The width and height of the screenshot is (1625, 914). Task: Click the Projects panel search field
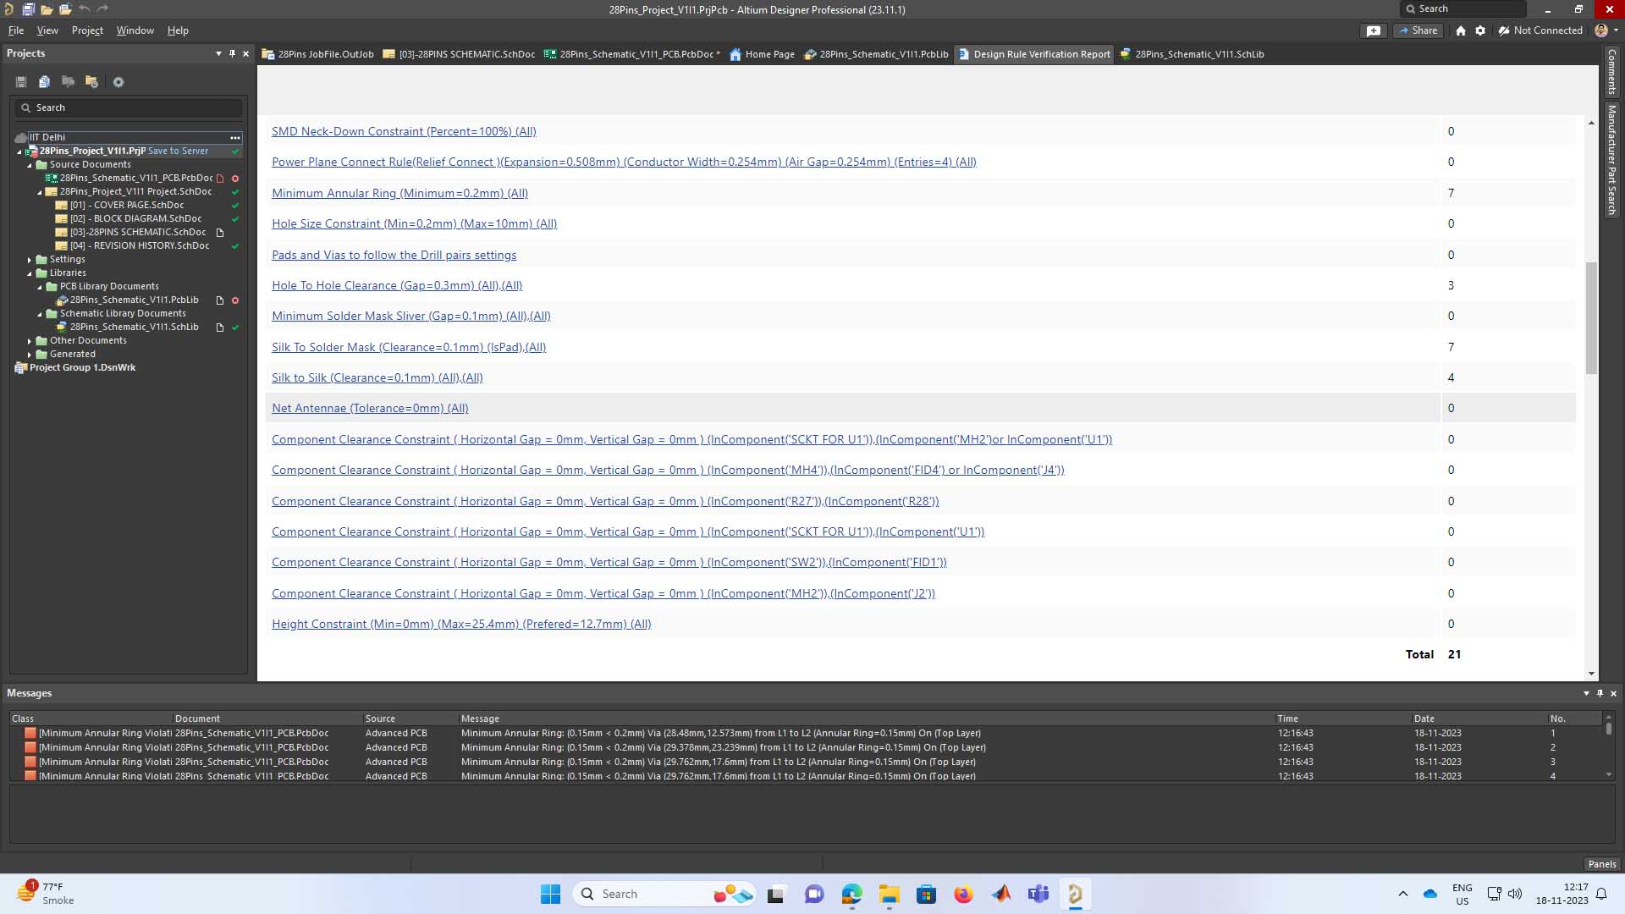tap(131, 107)
